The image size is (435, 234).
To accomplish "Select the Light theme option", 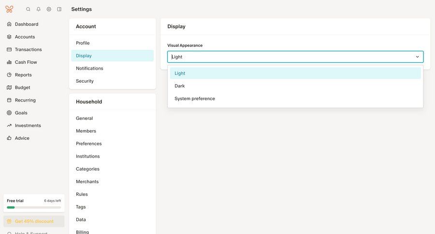I will [x=295, y=73].
